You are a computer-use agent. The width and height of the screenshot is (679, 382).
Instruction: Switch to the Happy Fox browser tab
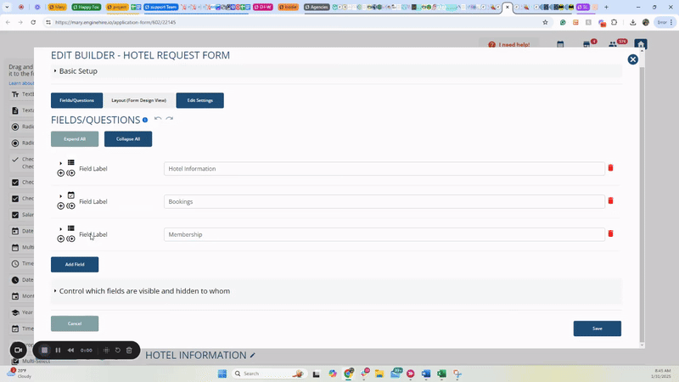87,7
